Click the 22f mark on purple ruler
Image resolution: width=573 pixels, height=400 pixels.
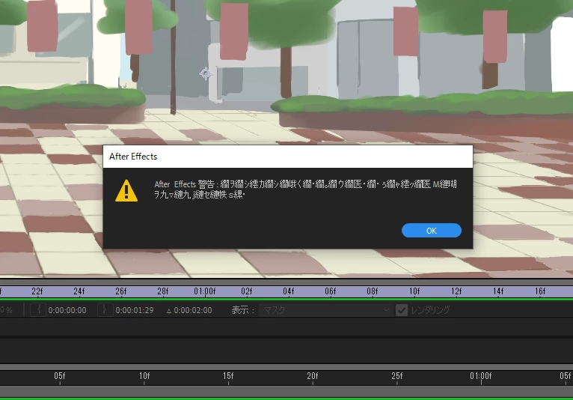tap(37, 291)
